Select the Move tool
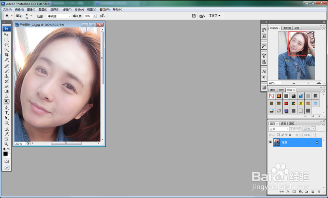 click(7, 34)
